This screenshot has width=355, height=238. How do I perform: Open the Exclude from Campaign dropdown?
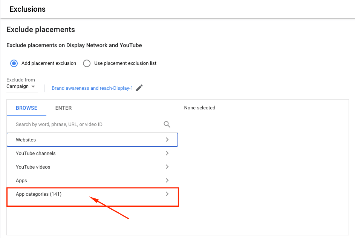(21, 86)
